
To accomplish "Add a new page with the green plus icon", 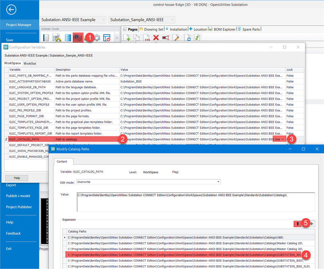I will (x=128, y=37).
